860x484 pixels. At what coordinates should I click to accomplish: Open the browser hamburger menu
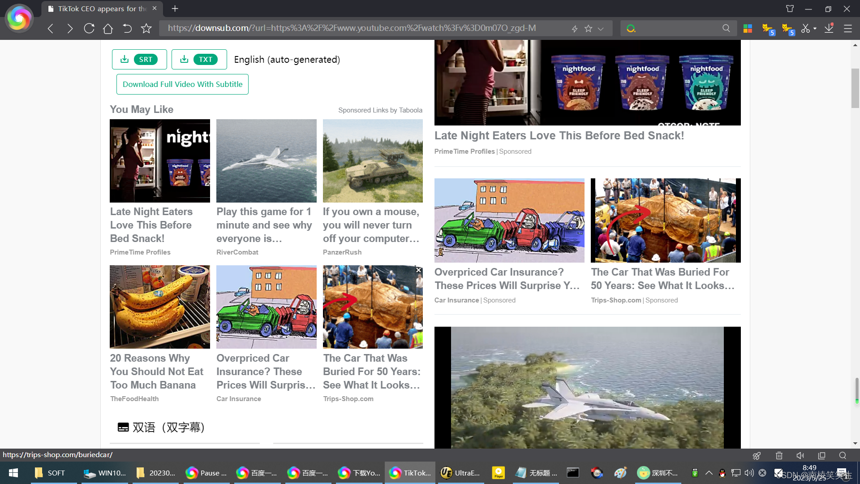click(848, 28)
